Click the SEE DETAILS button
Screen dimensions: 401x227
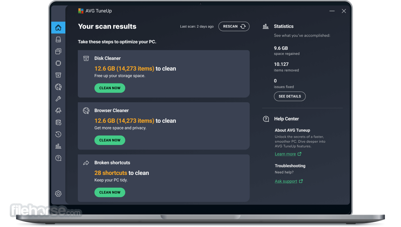(290, 96)
